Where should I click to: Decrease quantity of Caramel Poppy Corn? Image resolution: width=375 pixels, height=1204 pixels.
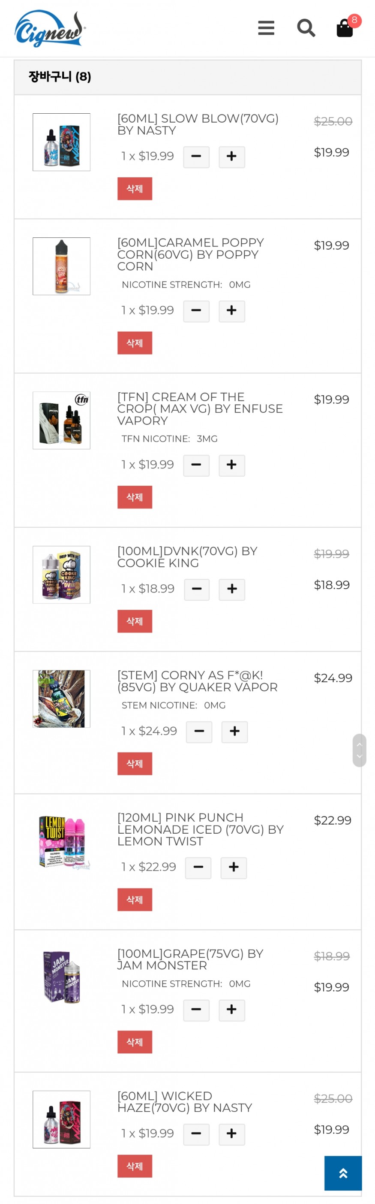(x=196, y=311)
